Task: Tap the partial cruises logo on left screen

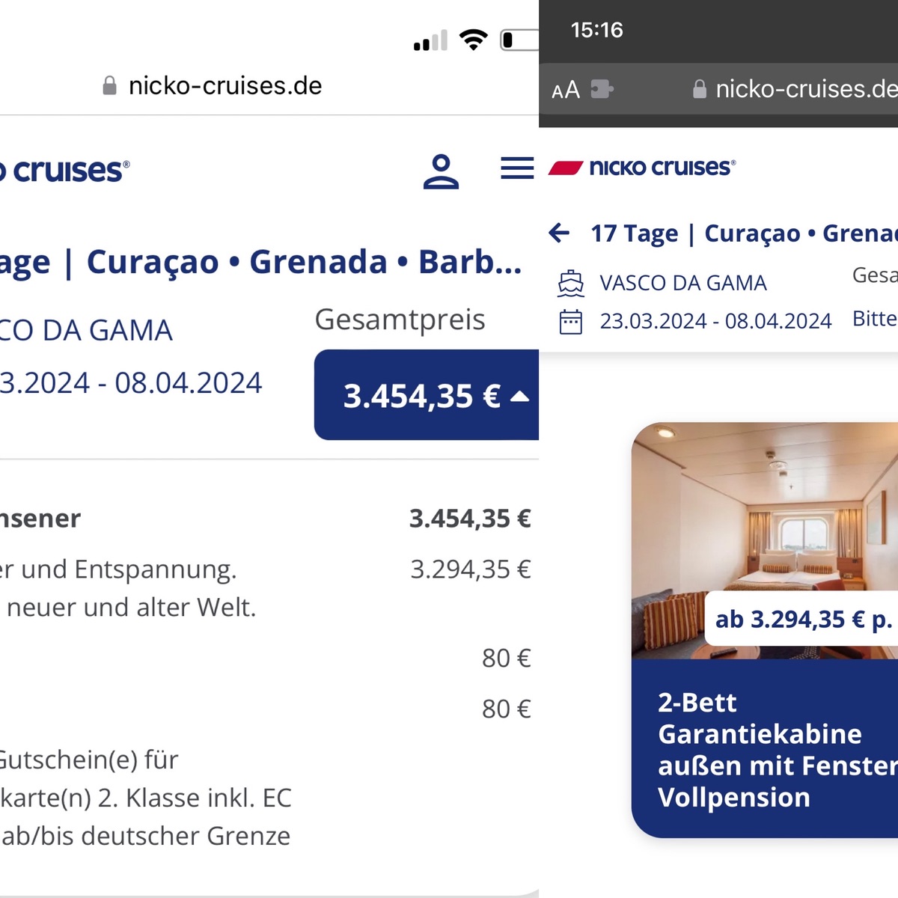Action: [65, 171]
